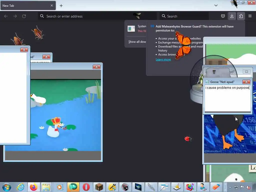Switch to Firefox in taskbar
This screenshot has height=192, width=256.
34,187
